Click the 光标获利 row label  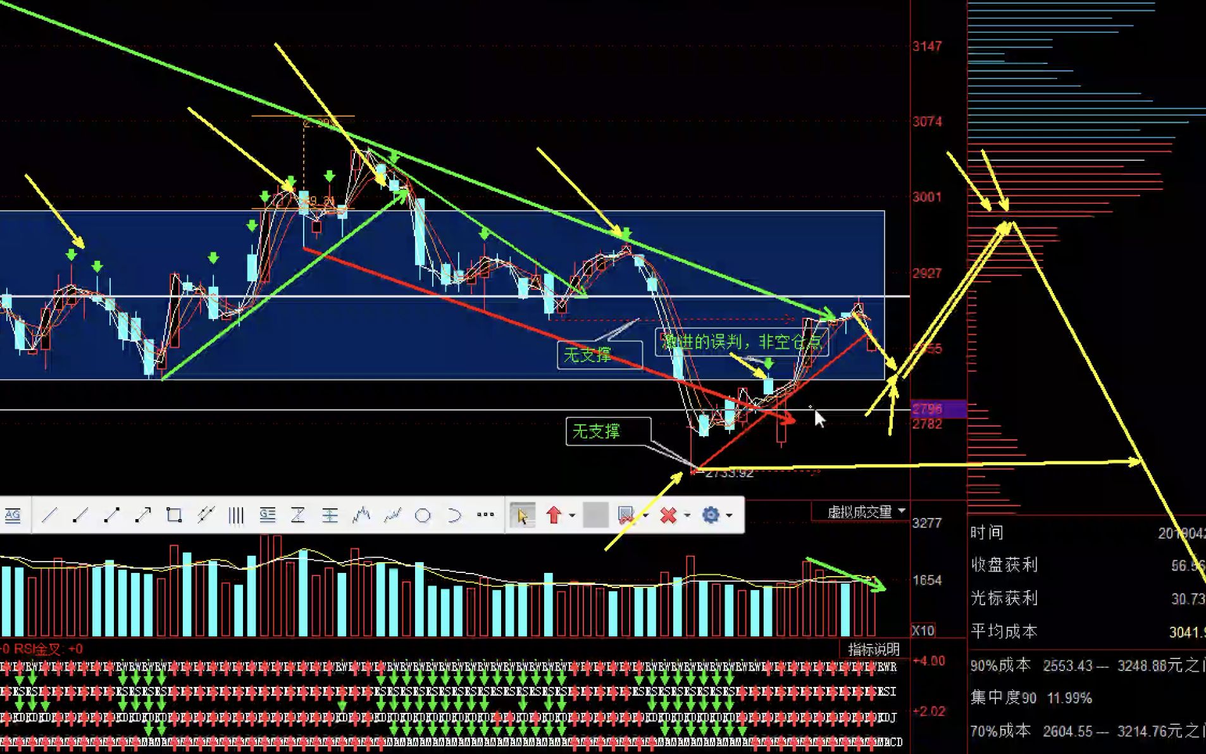click(1004, 598)
